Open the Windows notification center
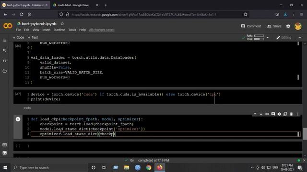 tap(299, 168)
